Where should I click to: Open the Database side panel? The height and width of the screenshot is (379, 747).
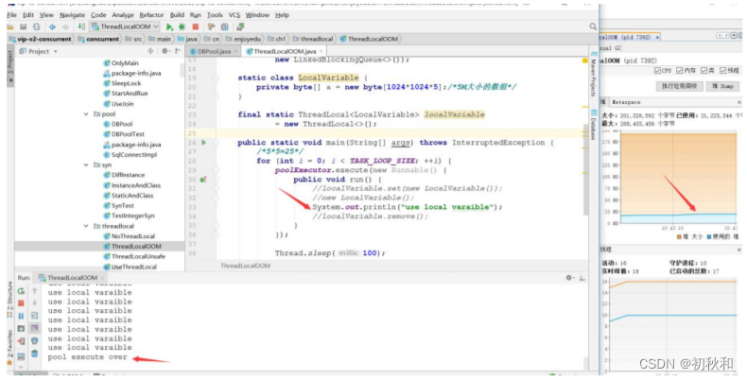[x=593, y=126]
